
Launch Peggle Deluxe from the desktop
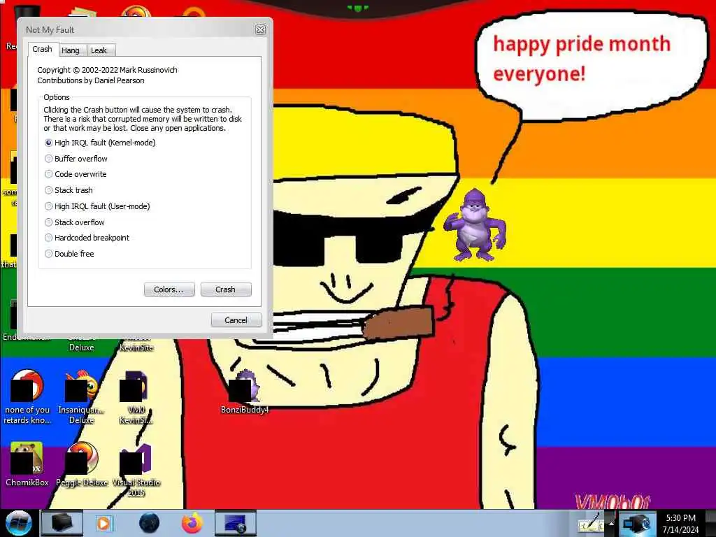point(82,464)
